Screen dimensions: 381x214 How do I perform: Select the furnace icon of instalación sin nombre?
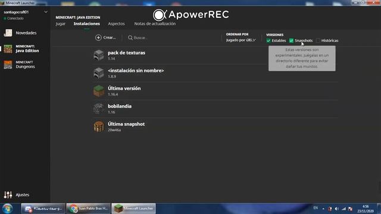[99, 73]
